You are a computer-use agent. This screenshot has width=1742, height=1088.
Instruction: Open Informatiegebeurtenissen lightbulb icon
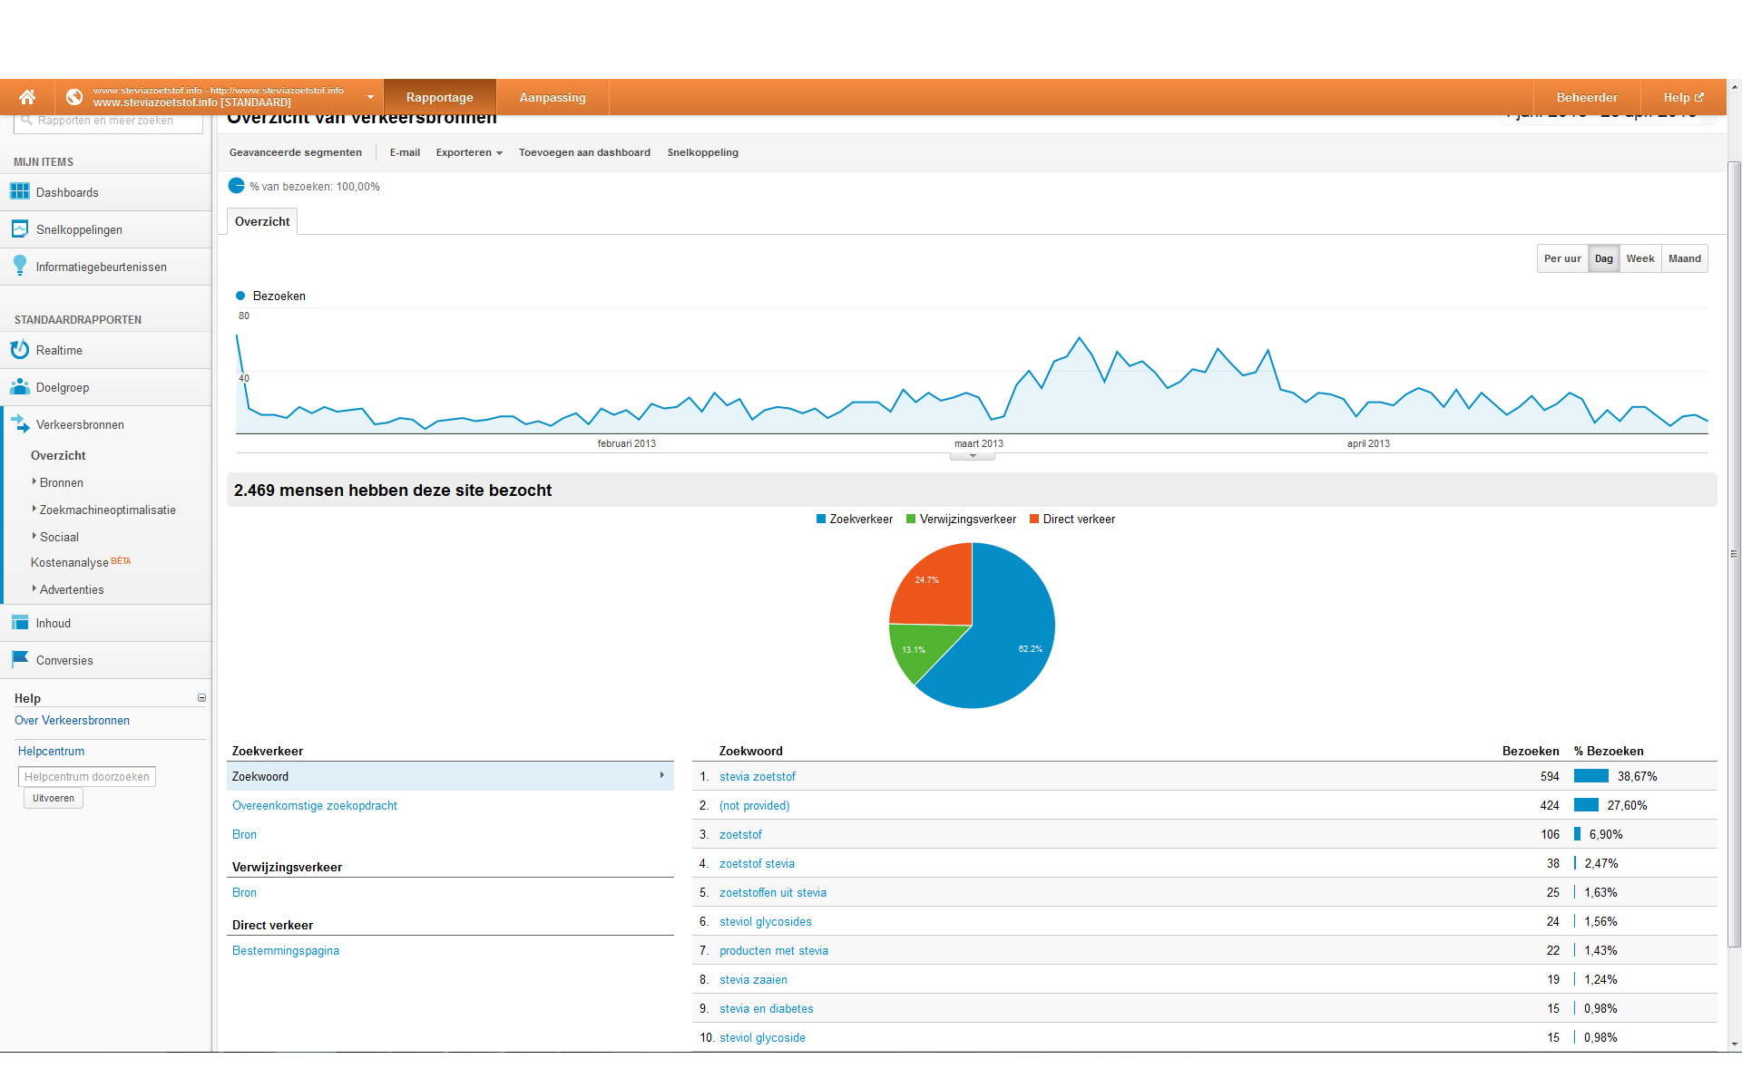pos(20,266)
